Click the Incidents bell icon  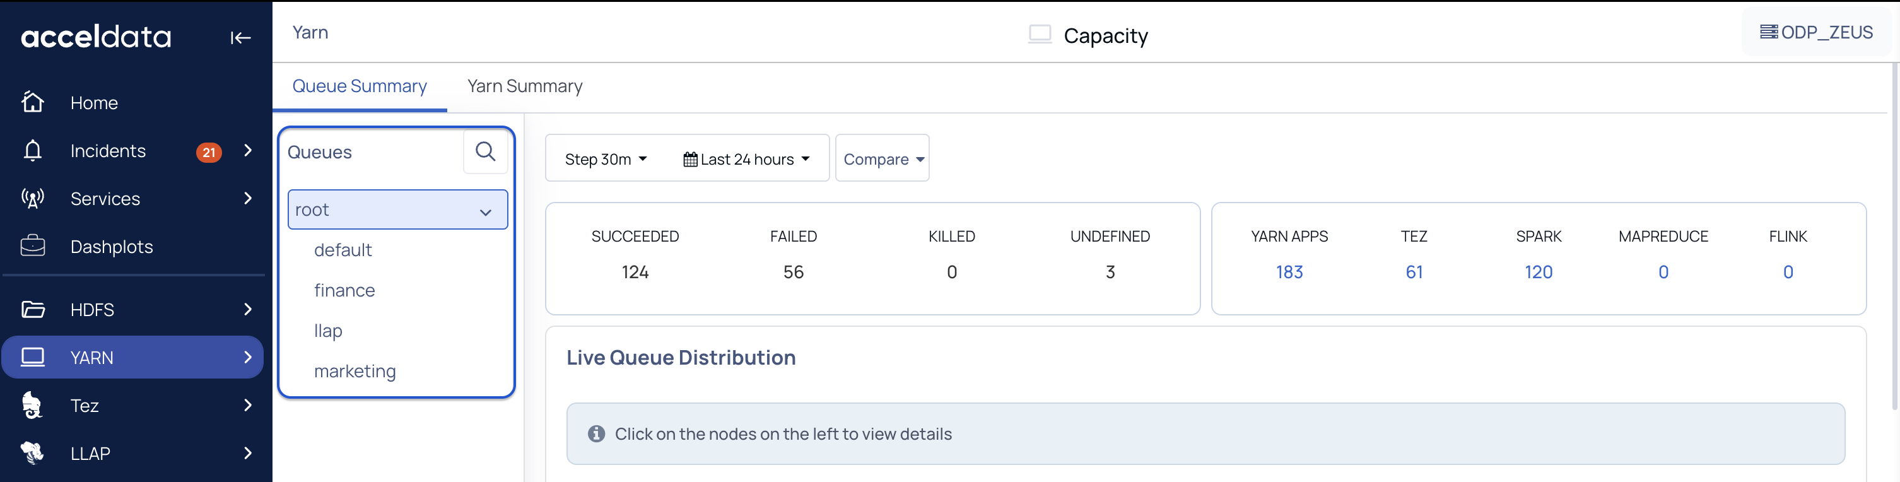tap(33, 151)
